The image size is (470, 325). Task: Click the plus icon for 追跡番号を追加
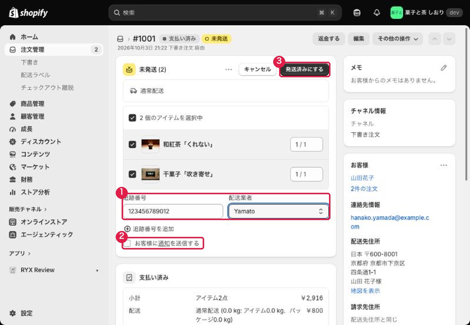[127, 229]
